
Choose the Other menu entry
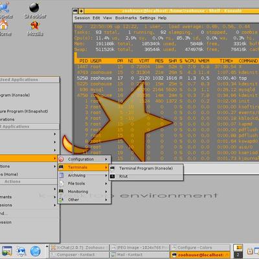pyautogui.click(x=84, y=199)
